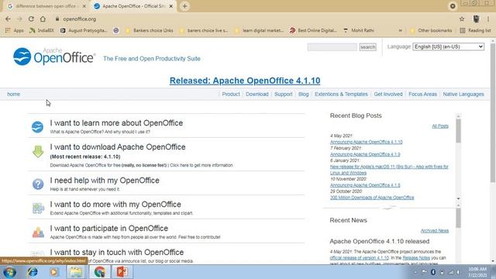The width and height of the screenshot is (496, 279).
Task: Launch Internet Explorer from the taskbar
Action: [x=33, y=272]
